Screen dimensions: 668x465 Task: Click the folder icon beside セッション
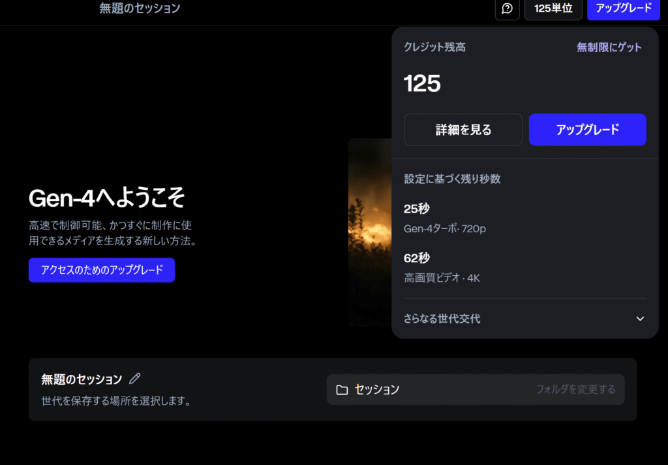(x=342, y=389)
